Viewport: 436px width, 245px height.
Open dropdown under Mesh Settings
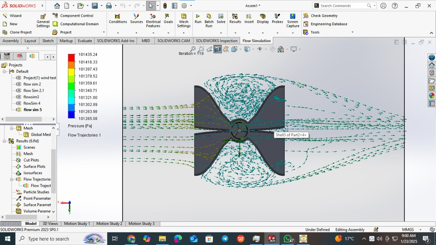point(183,33)
